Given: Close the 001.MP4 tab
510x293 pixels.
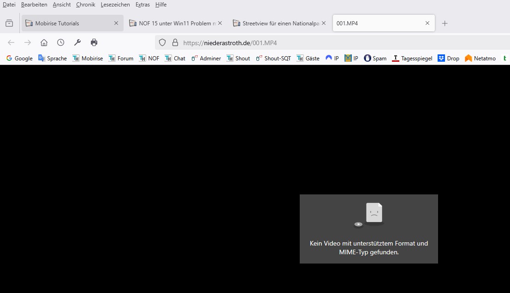Looking at the screenshot, I should [x=427, y=23].
